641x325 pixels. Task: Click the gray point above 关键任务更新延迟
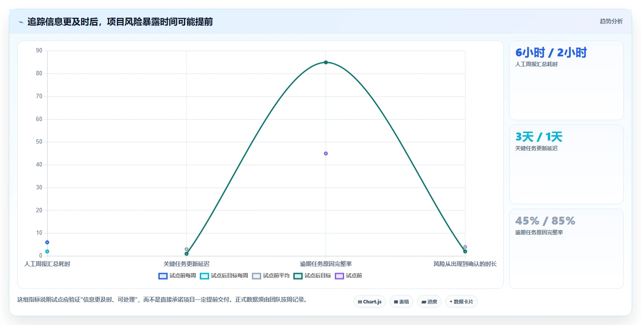click(x=187, y=249)
